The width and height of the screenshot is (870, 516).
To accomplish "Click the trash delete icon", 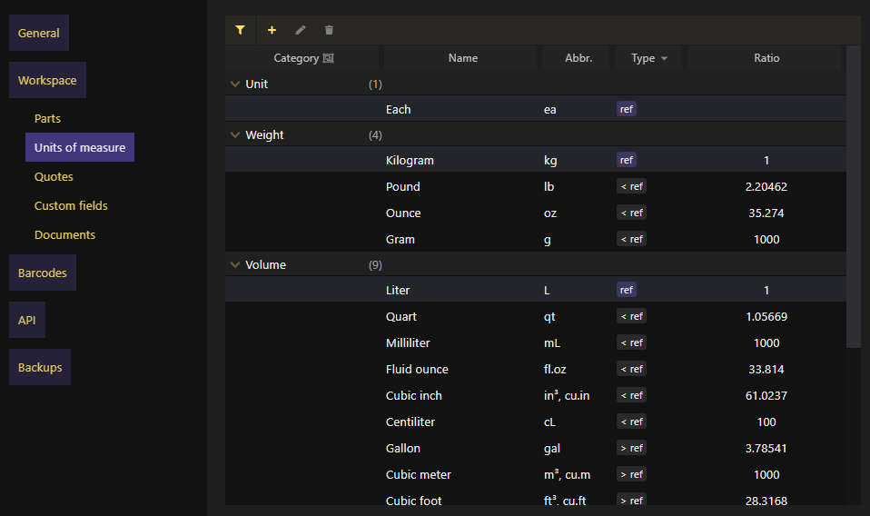I will (329, 30).
